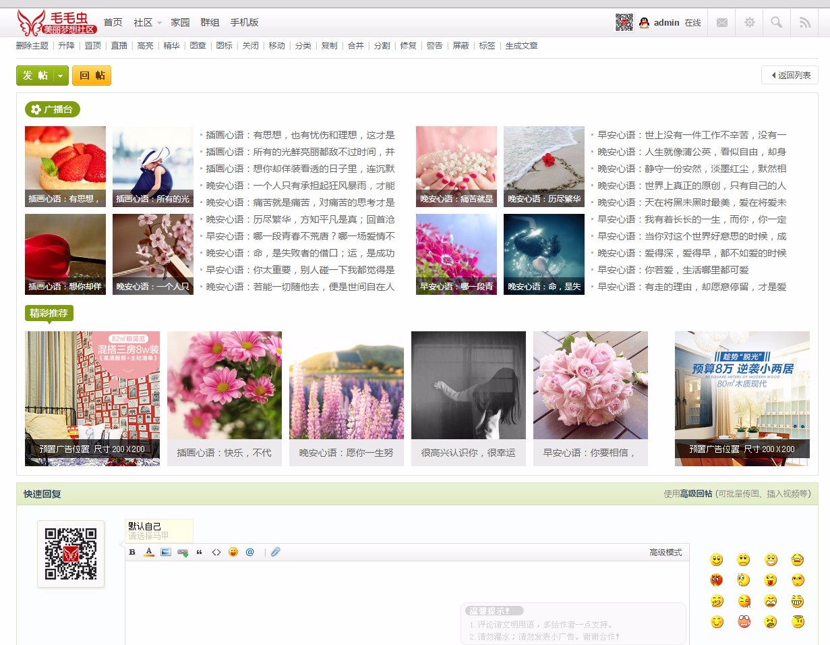This screenshot has width=830, height=645.
Task: Click the insert image icon in the reply editor
Action: (166, 552)
